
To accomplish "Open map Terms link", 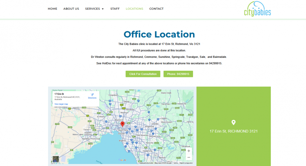I will (176, 163).
